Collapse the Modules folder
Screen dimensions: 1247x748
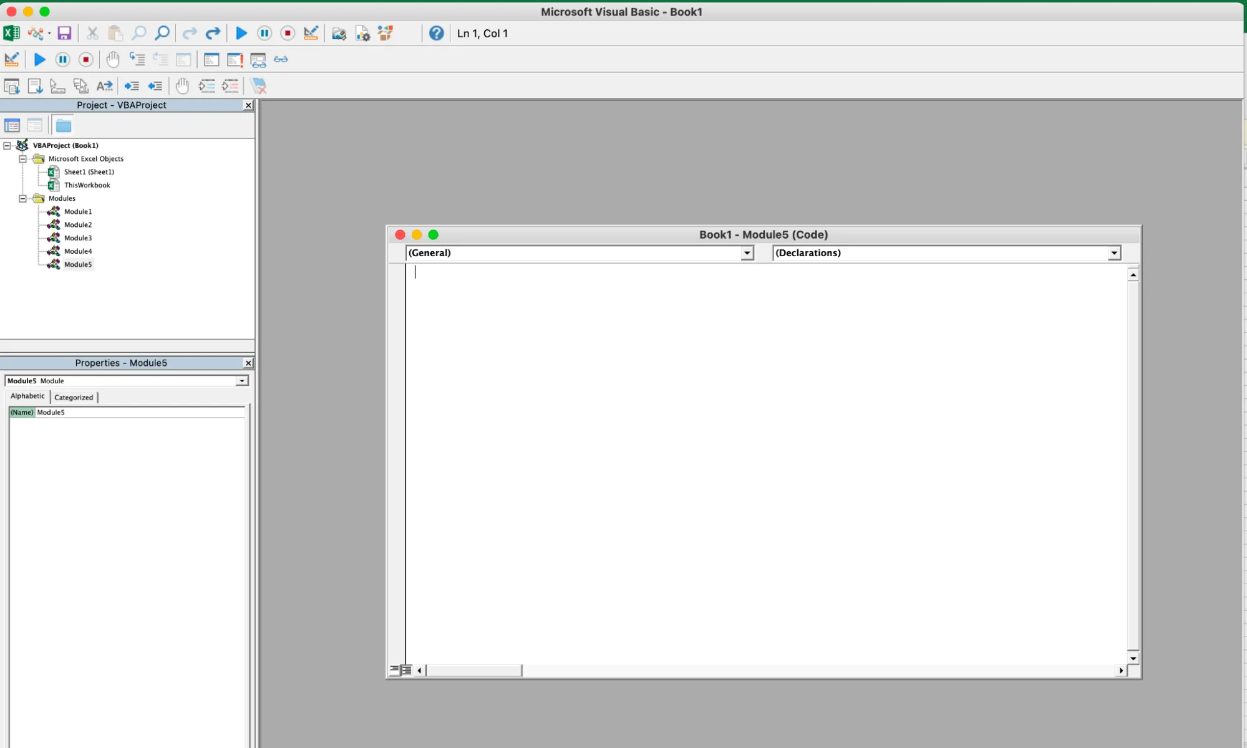click(22, 198)
